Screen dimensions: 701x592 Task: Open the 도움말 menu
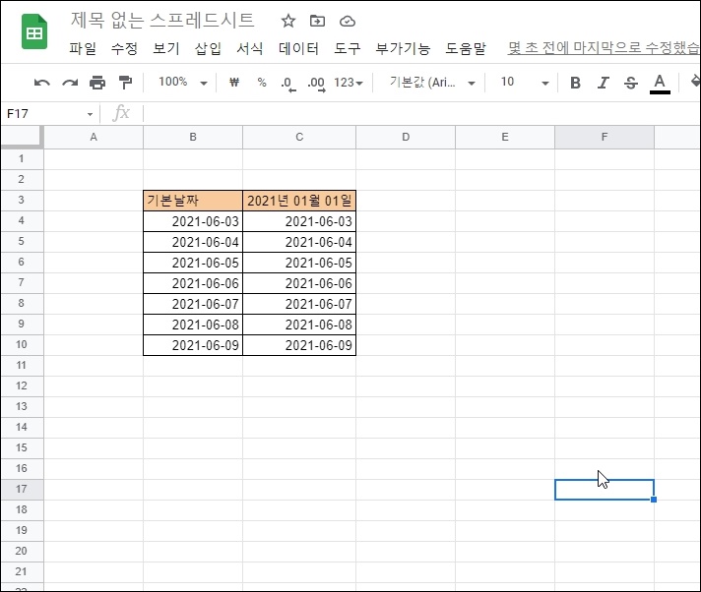(x=466, y=48)
